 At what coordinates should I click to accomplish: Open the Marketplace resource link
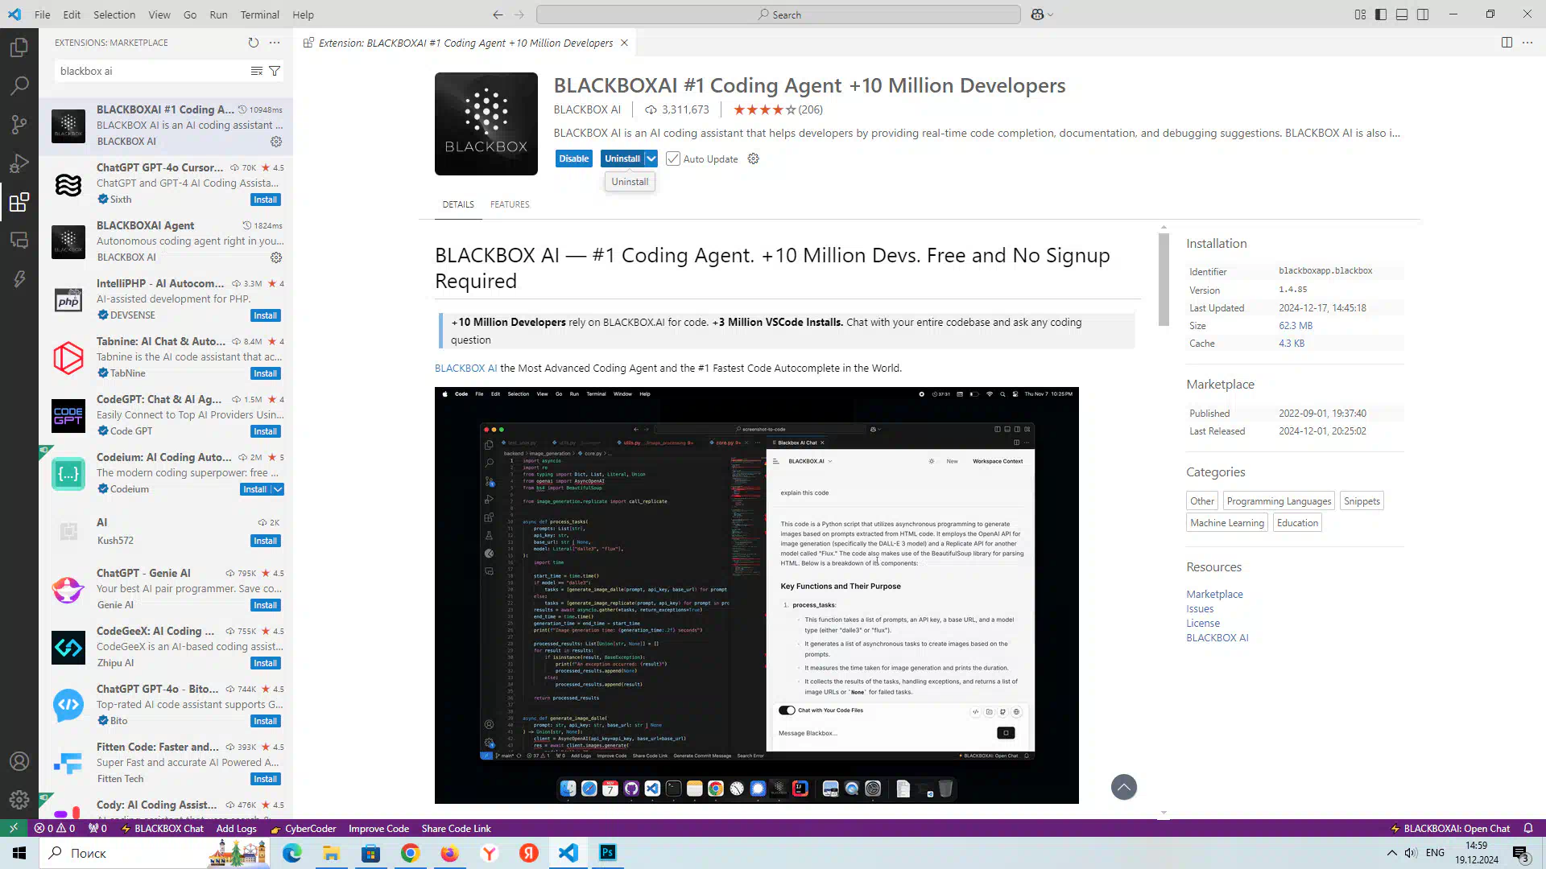coord(1214,594)
